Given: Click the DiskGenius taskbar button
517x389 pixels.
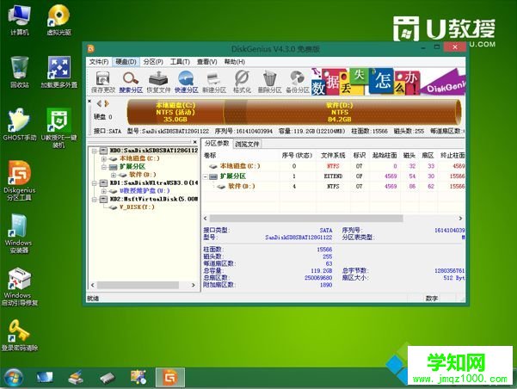Looking at the screenshot, I should pyautogui.click(x=170, y=377).
